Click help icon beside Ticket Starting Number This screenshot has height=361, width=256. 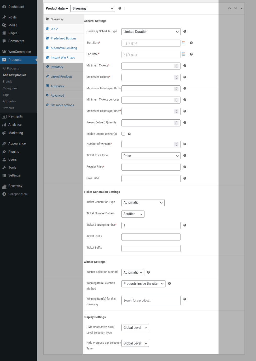click(x=185, y=225)
